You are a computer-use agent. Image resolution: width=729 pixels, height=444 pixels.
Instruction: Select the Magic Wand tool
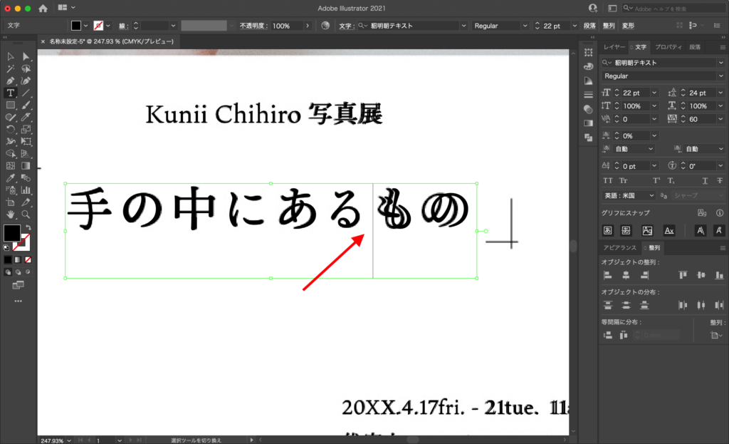pyautogui.click(x=10, y=69)
